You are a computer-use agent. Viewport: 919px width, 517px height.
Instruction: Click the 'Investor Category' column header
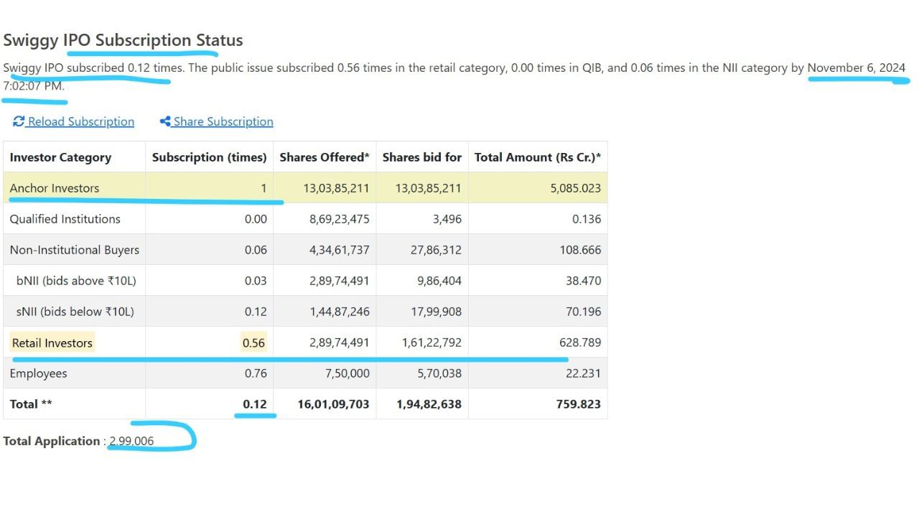pyautogui.click(x=60, y=157)
